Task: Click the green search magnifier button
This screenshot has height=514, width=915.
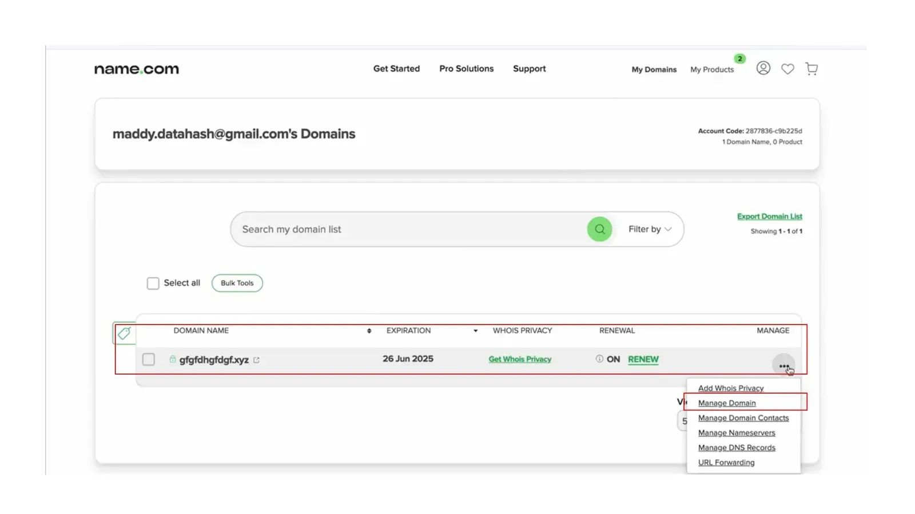Action: point(599,229)
